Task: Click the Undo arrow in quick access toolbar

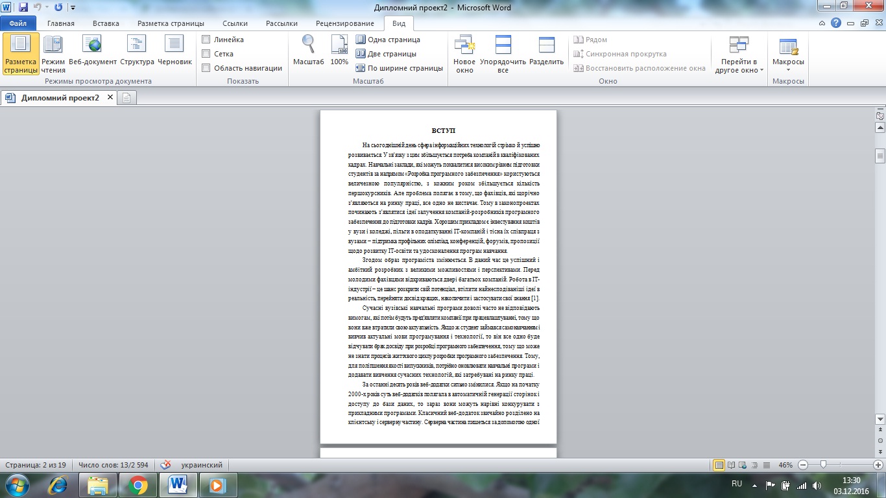Action: pyautogui.click(x=38, y=8)
